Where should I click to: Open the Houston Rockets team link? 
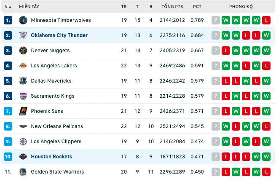[x=51, y=157]
